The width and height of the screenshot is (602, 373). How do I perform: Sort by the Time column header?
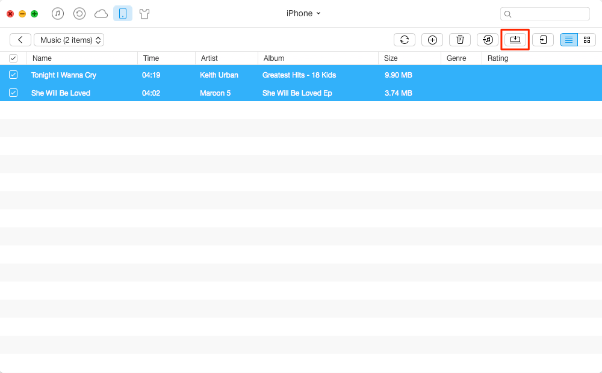[167, 58]
